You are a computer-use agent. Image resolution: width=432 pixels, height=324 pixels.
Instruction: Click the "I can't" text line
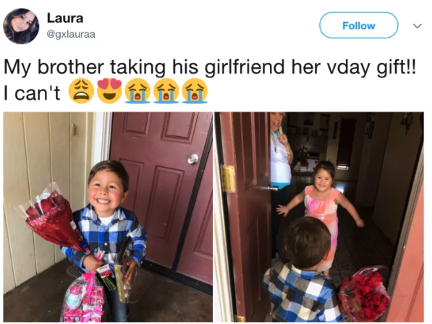32,93
